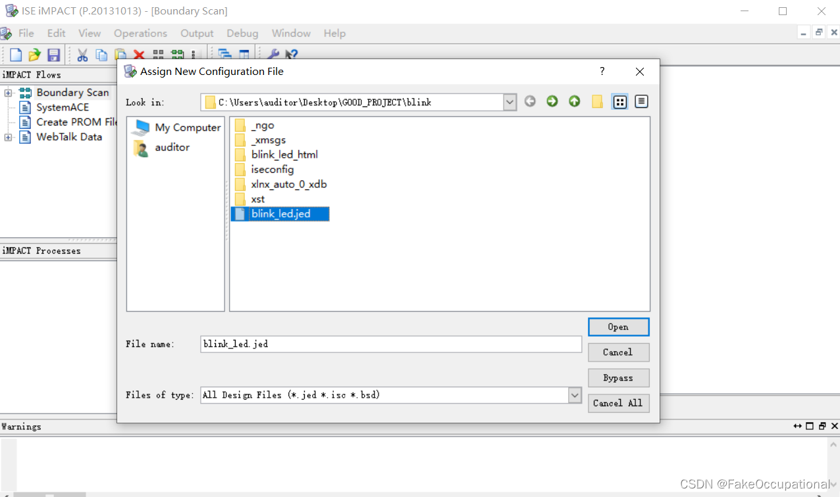This screenshot has width=840, height=497.
Task: Select WebTalk Data flow item
Action: click(61, 137)
